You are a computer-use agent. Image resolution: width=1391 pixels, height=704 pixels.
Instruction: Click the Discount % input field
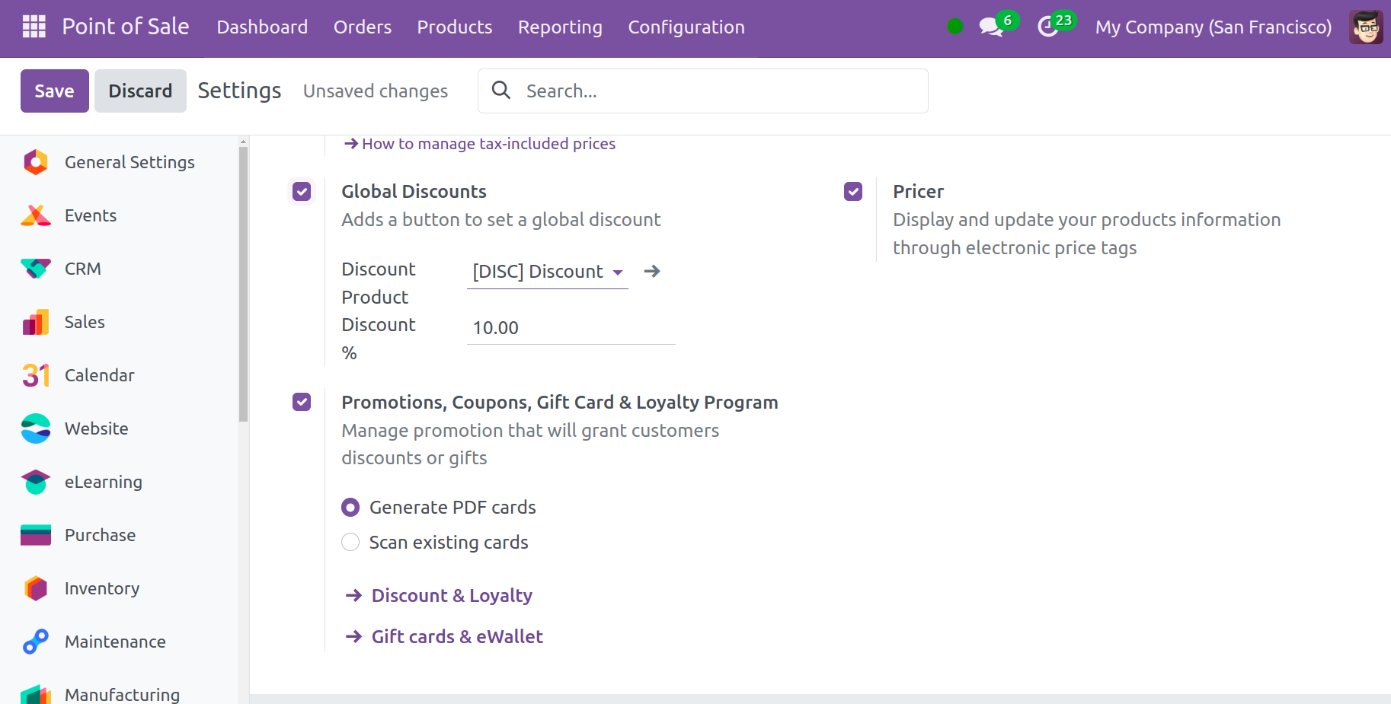tap(571, 328)
